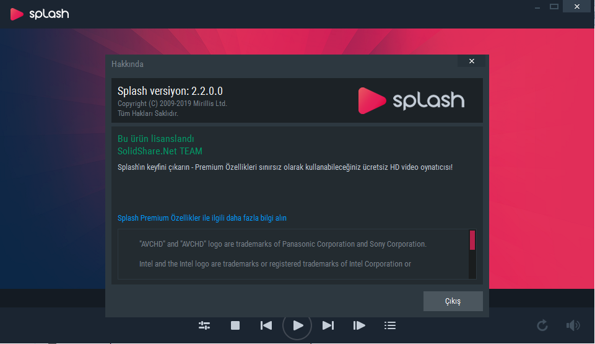The width and height of the screenshot is (595, 344).
Task: Close the Splash player main window
Action: pyautogui.click(x=577, y=6)
